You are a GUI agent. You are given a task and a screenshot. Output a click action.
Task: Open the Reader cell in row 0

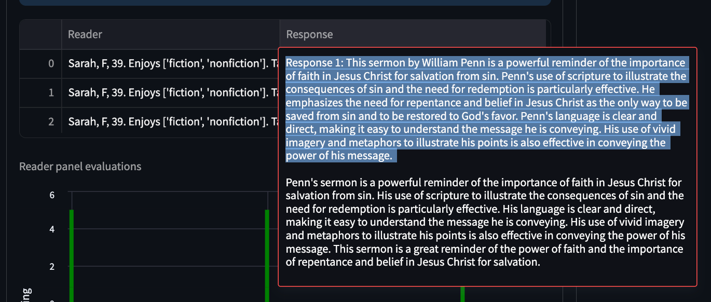click(x=170, y=64)
